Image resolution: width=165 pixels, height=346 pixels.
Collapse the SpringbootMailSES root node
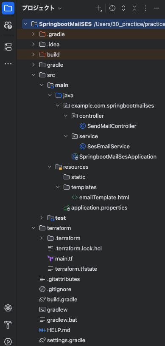pos(25,24)
